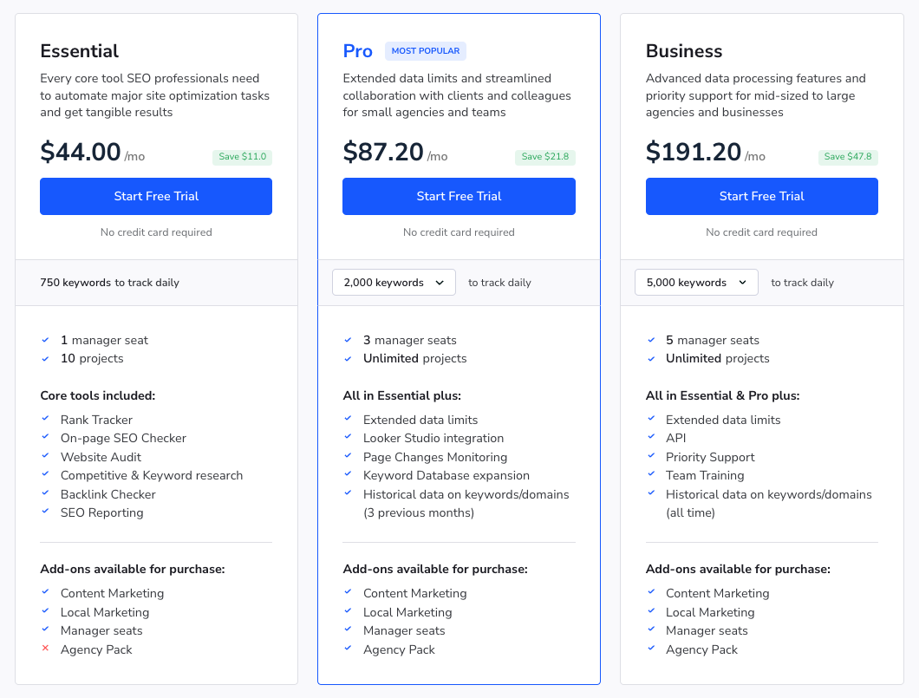This screenshot has height=698, width=919.
Task: Click the checkmark next to 3 manager seats
Action: click(x=348, y=340)
